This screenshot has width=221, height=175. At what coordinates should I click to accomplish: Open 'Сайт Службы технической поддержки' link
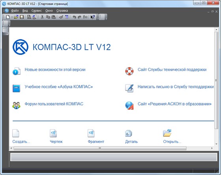[172, 70]
